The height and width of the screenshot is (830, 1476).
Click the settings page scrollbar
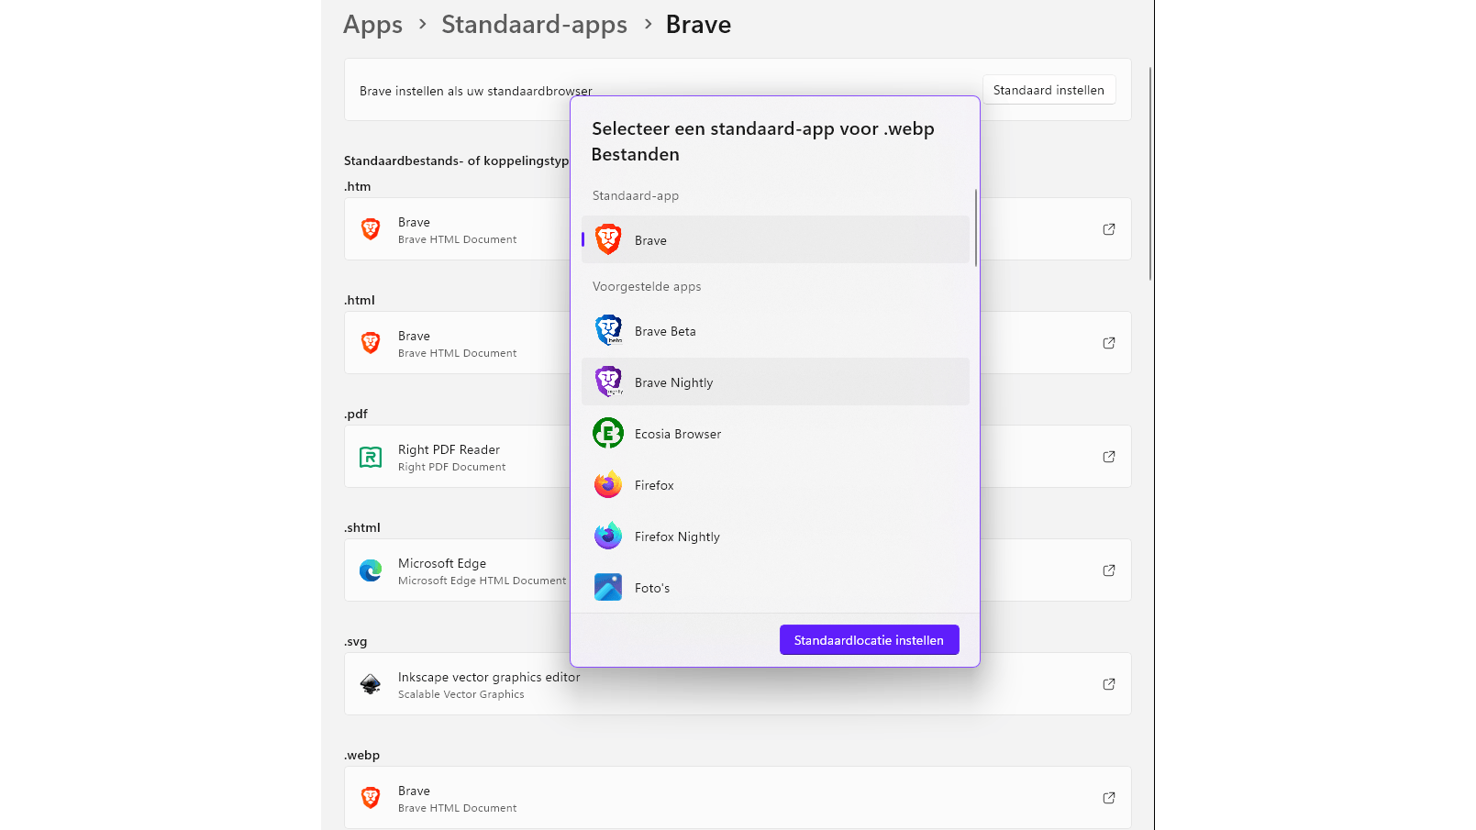pyautogui.click(x=1150, y=174)
